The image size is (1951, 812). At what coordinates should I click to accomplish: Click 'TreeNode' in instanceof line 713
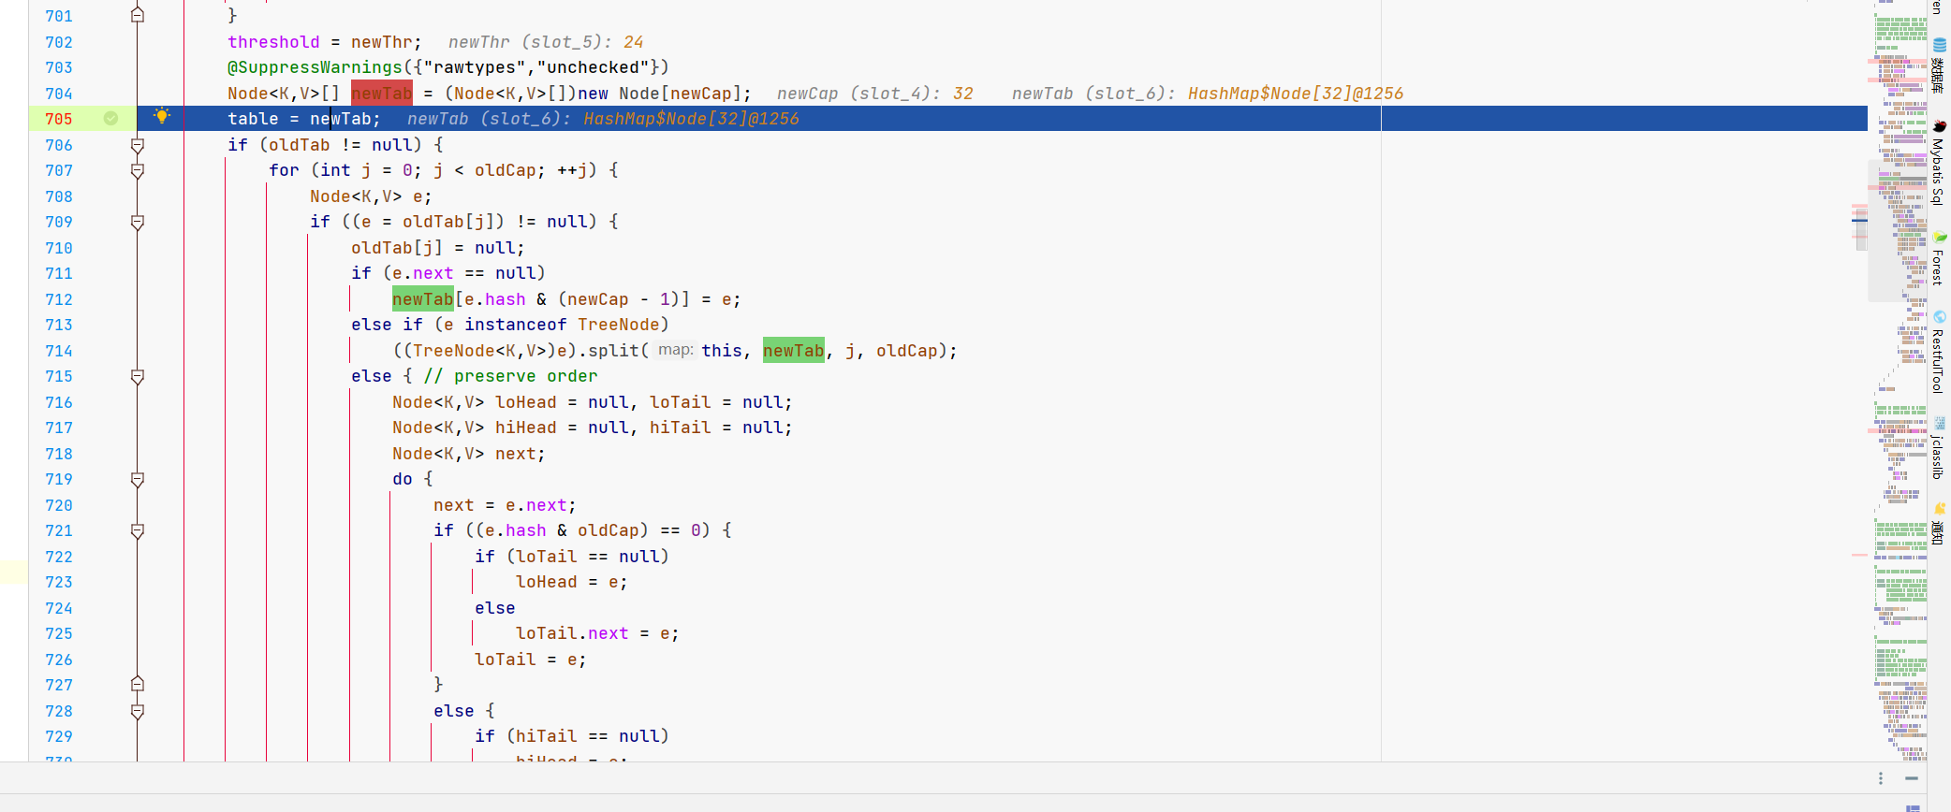click(618, 325)
